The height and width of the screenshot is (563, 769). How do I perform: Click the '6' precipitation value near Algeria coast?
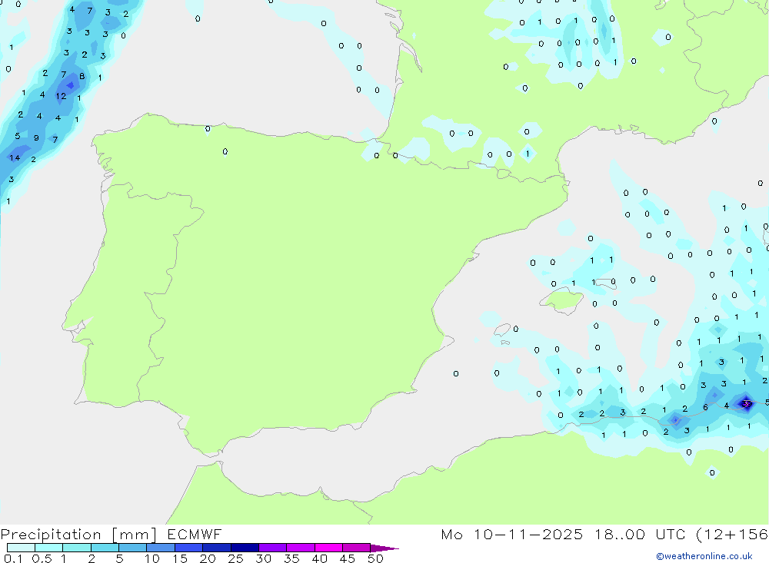coord(705,407)
